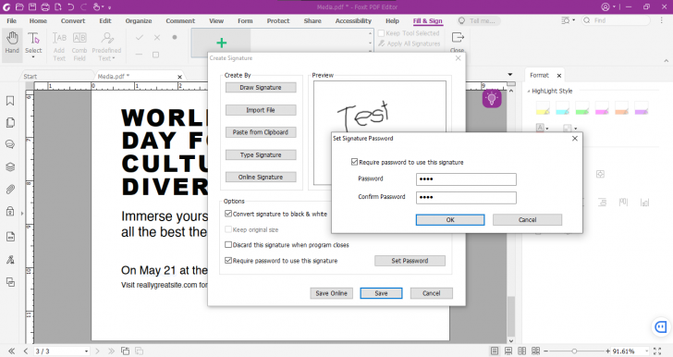This screenshot has width=673, height=357.
Task: Open the File menu
Action: 12,20
